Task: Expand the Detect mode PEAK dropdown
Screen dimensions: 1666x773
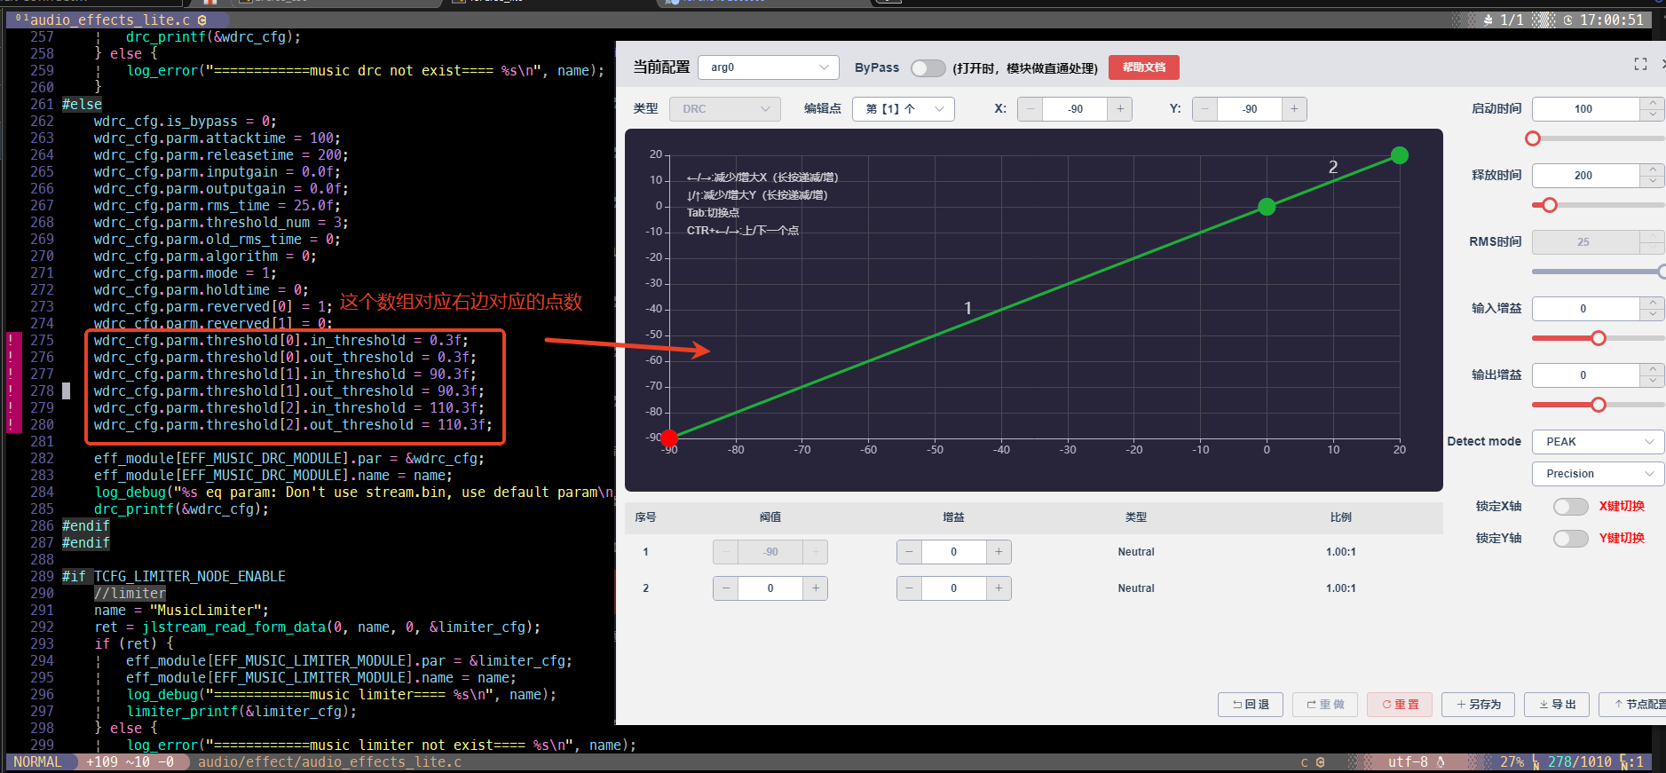Action: pyautogui.click(x=1598, y=442)
